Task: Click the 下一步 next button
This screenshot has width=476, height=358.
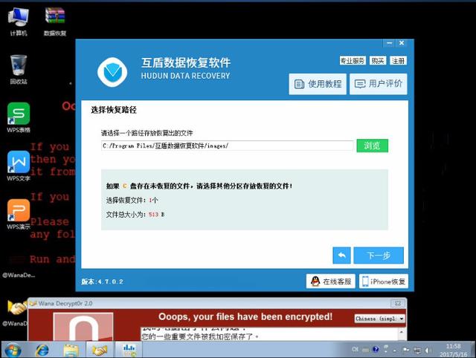Action: click(x=379, y=256)
